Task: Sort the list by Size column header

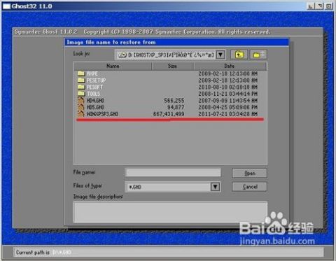Action: pyautogui.click(x=173, y=66)
